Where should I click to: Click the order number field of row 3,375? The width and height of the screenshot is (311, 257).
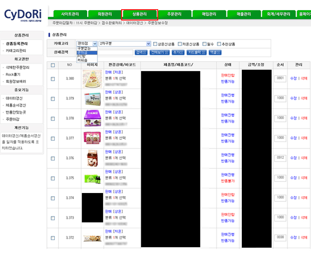pos(280,178)
